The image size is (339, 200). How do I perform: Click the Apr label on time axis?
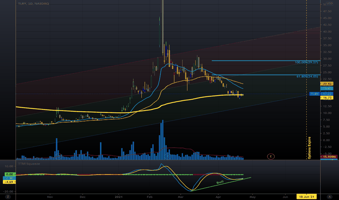point(218,197)
